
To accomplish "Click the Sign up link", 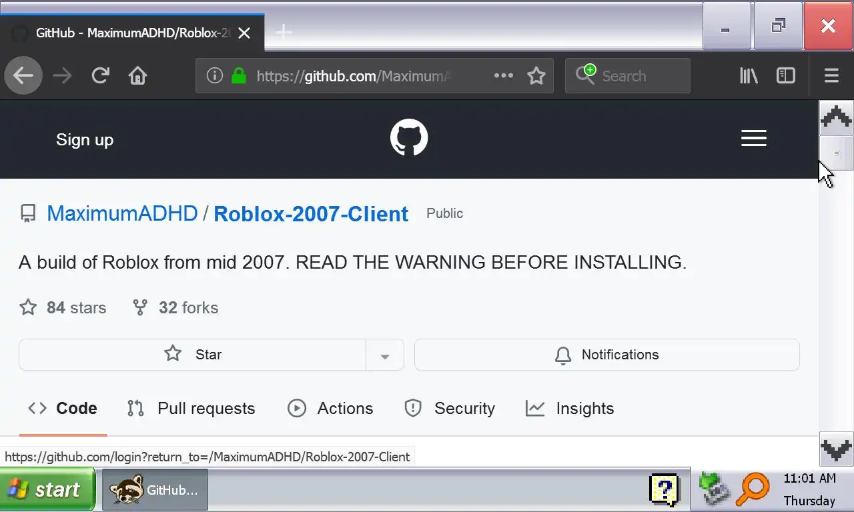I will pos(85,139).
